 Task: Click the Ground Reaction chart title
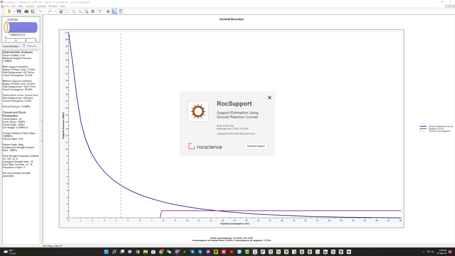click(x=231, y=19)
